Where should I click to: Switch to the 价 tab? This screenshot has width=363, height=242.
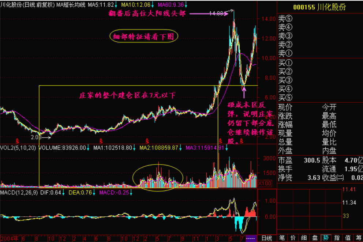coord(292,238)
